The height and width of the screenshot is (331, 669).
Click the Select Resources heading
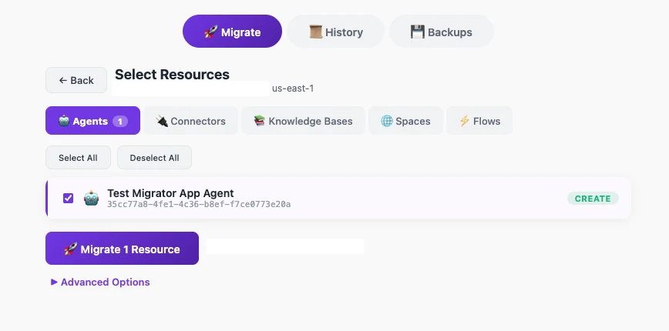pyautogui.click(x=173, y=74)
